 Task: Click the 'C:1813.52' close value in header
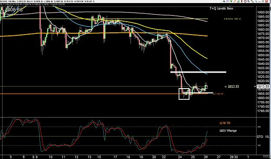pyautogui.click(x=21, y=1)
